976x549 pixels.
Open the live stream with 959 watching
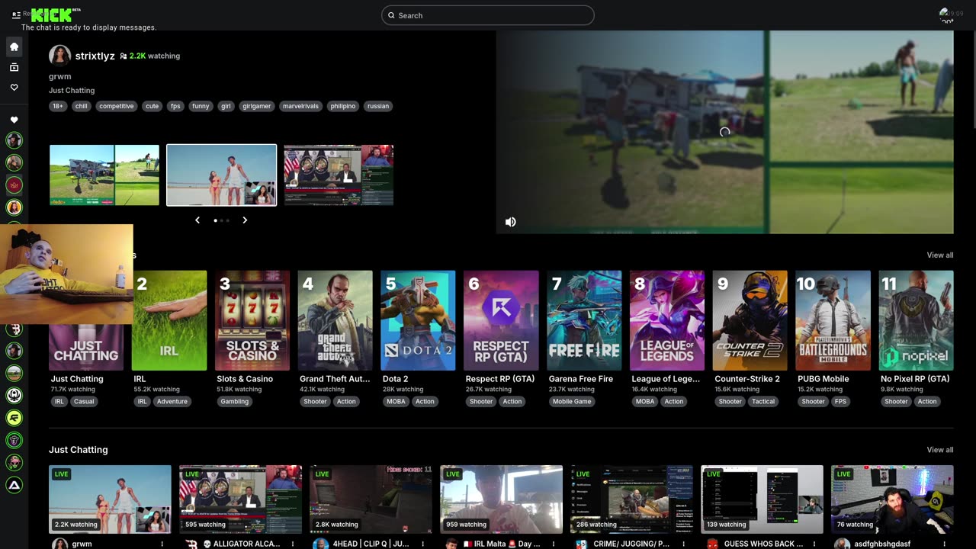pos(501,499)
